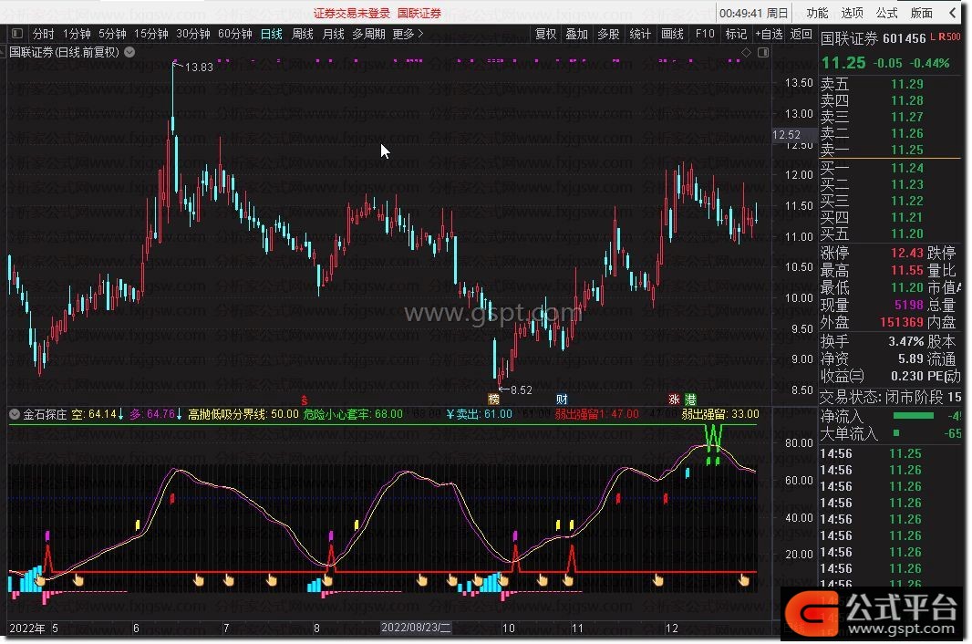Click the 危险小心套牢: 68.00 indicator label

354,414
